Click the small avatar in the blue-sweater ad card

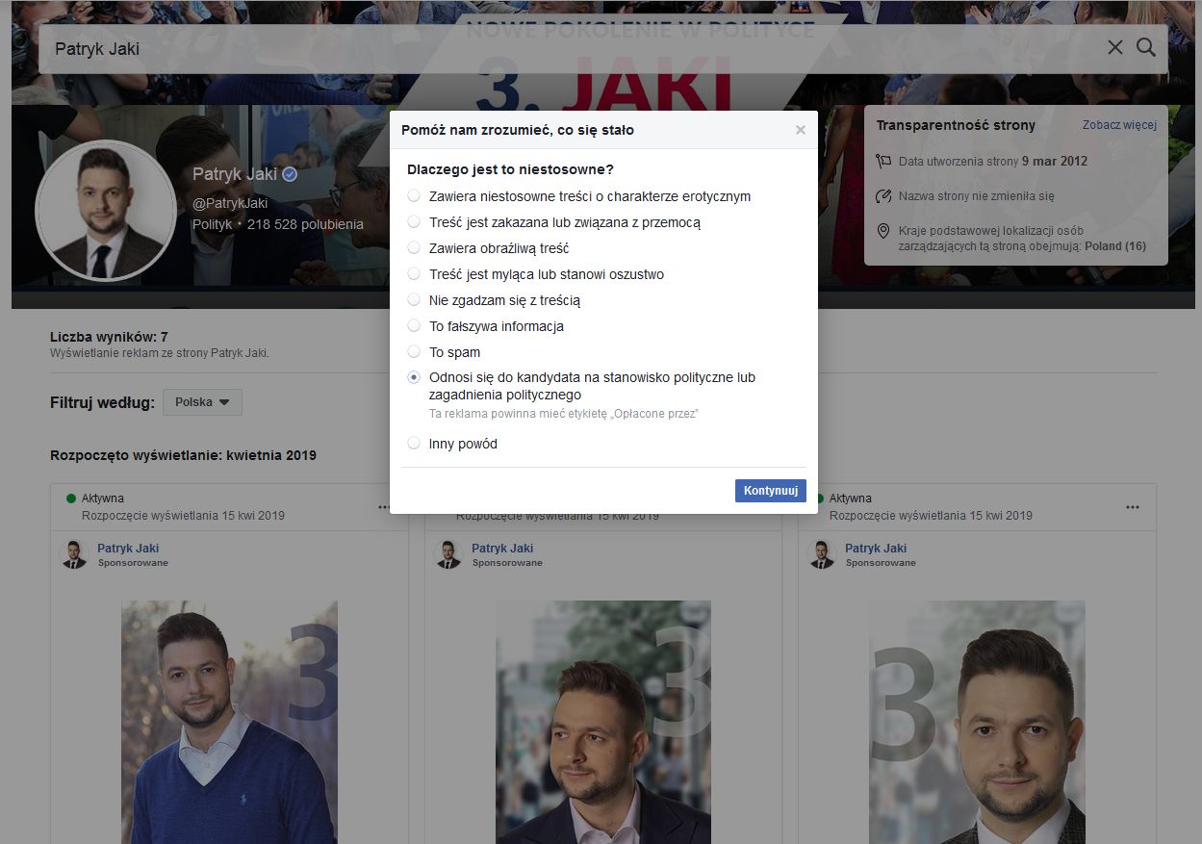[x=73, y=554]
